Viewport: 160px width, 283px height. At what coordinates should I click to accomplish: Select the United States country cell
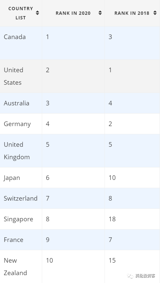pyautogui.click(x=21, y=76)
